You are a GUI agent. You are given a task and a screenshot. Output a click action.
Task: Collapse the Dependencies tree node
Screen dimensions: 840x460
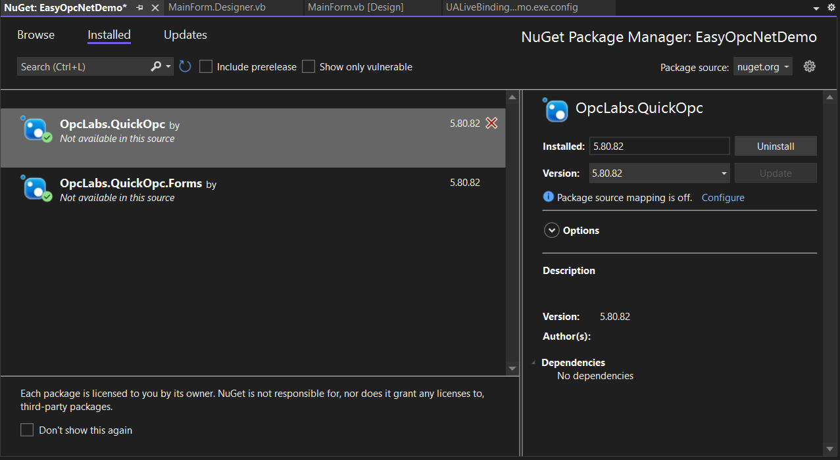pyautogui.click(x=533, y=363)
